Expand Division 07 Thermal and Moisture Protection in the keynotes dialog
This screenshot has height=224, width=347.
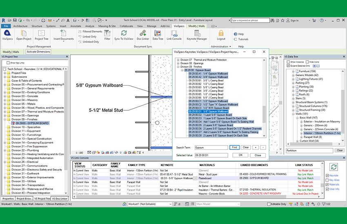[178, 60]
